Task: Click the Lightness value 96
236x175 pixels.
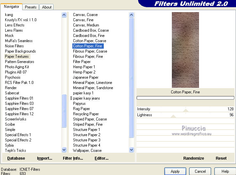Action: click(231, 115)
